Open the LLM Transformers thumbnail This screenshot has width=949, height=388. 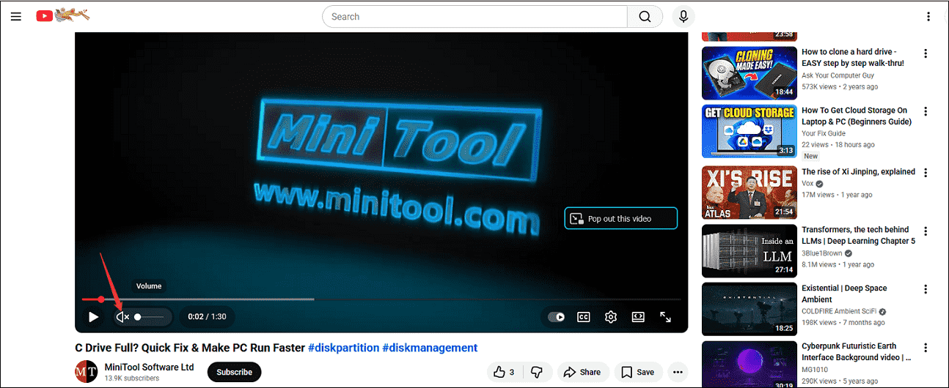(x=749, y=251)
